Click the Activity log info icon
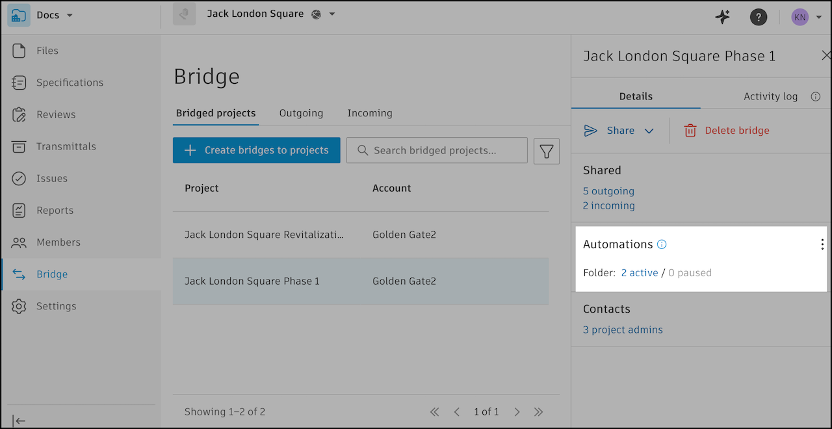The height and width of the screenshot is (429, 832). click(816, 96)
